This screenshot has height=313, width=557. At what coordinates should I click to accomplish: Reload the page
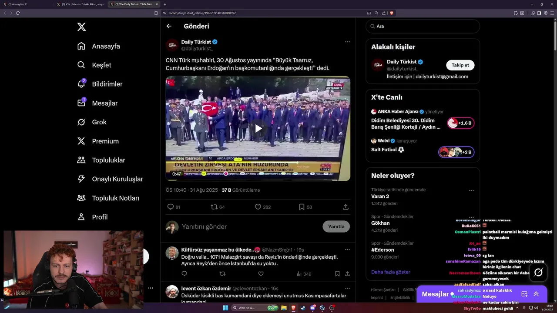[x=18, y=13]
